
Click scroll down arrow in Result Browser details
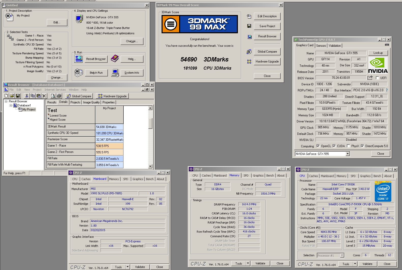(150, 166)
